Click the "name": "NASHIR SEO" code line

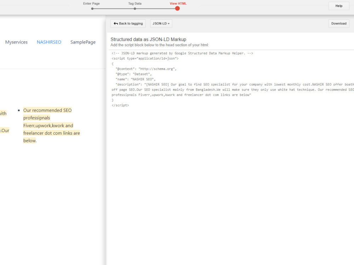136,79
